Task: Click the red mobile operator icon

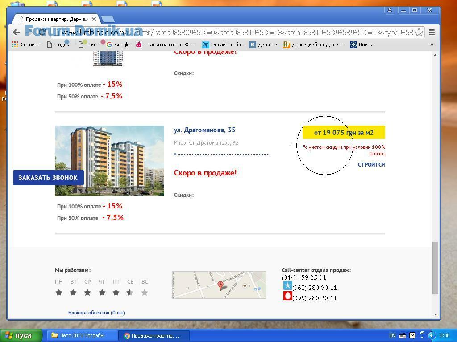Action: (x=288, y=296)
